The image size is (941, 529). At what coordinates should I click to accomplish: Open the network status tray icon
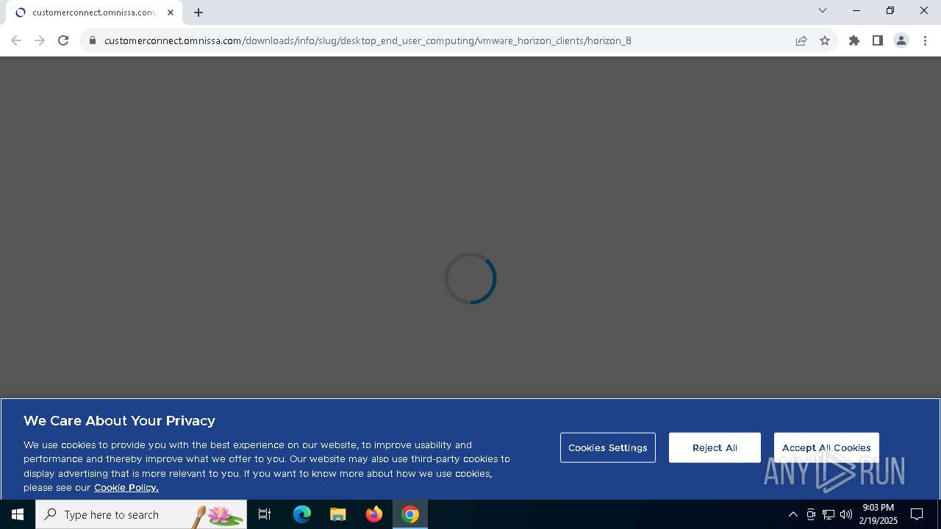tap(829, 514)
